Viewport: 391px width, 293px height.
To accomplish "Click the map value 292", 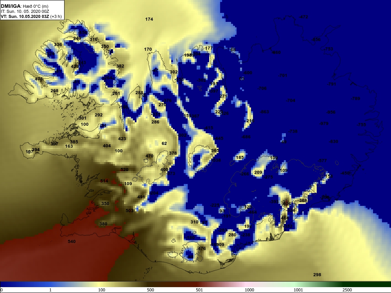I will tap(99, 115).
